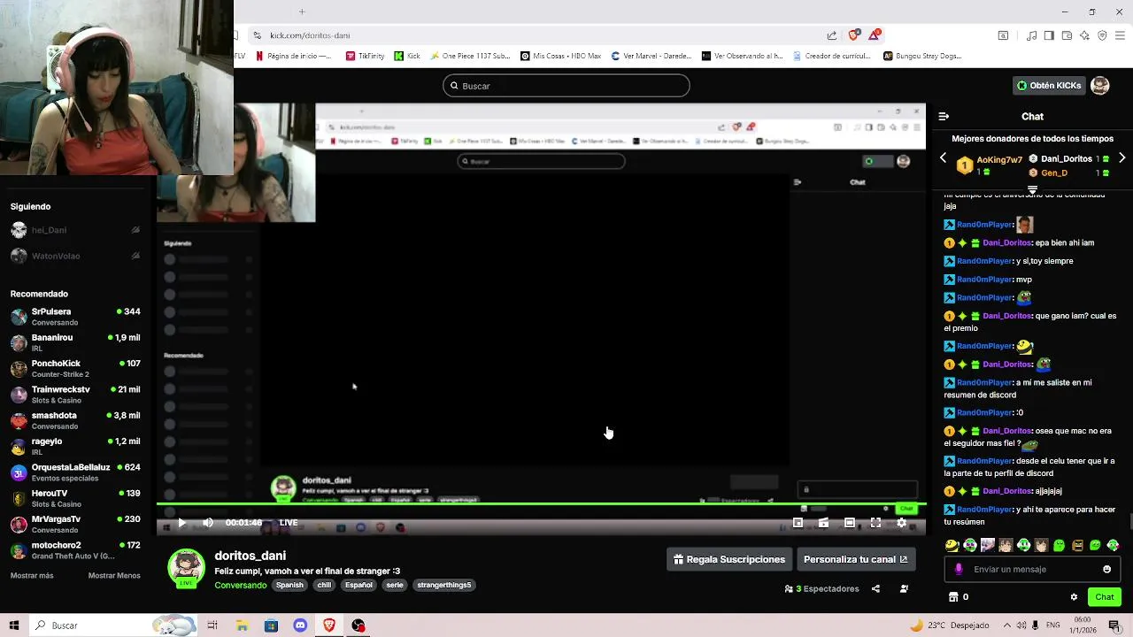
Task: Collapse list with Mostrar Menos
Action: pyautogui.click(x=114, y=576)
